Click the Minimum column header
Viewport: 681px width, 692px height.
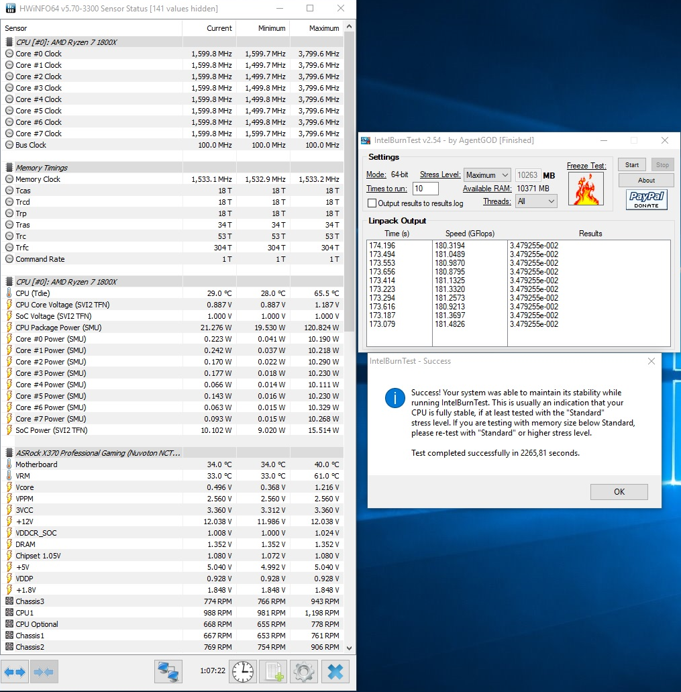[x=263, y=28]
